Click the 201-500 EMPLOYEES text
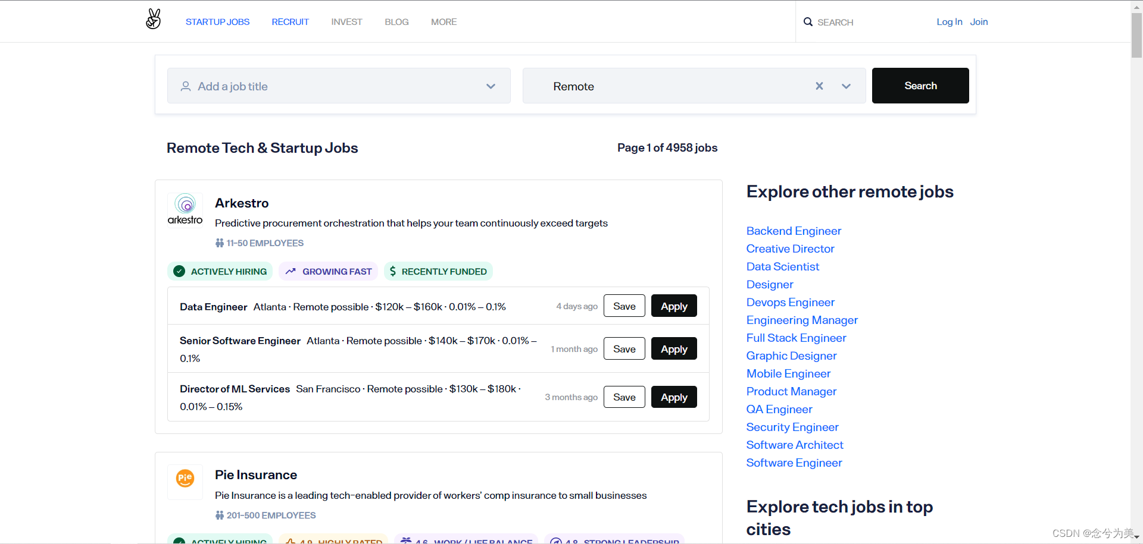The height and width of the screenshot is (544, 1143). (x=271, y=515)
